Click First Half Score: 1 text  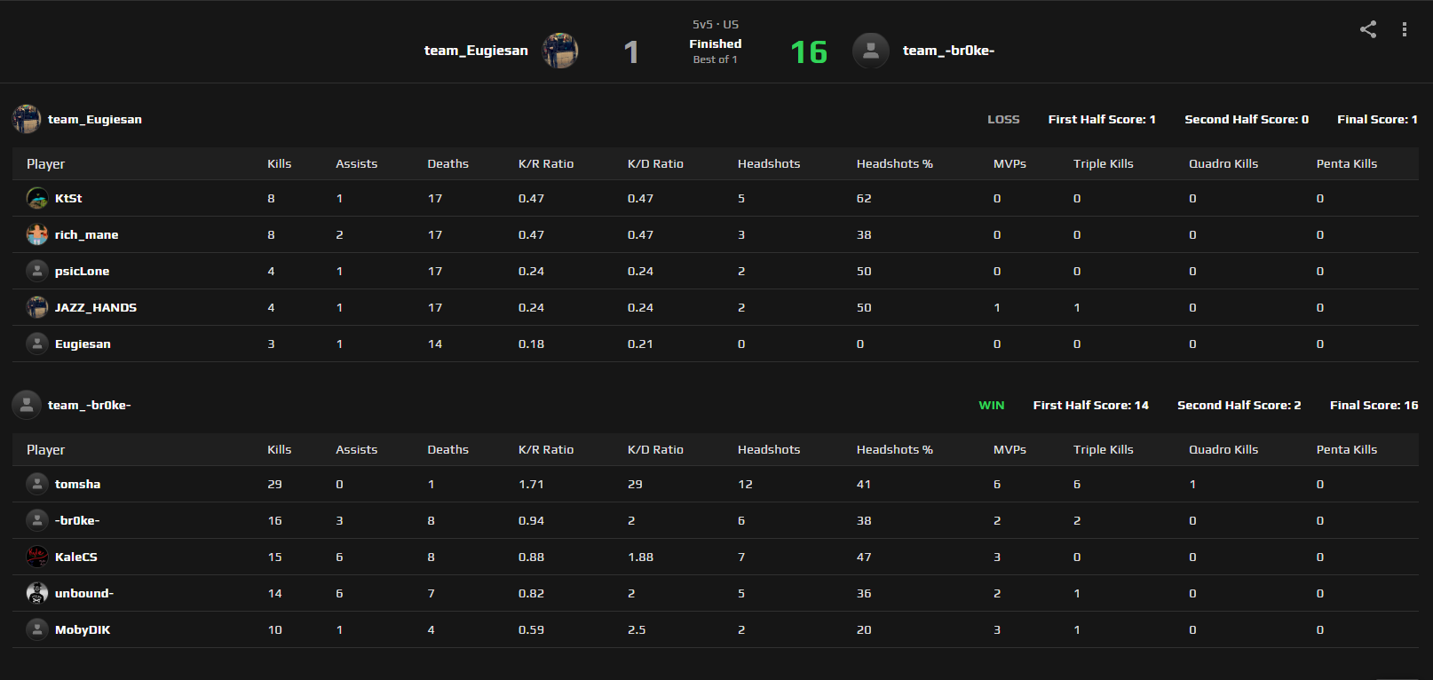tap(1102, 119)
